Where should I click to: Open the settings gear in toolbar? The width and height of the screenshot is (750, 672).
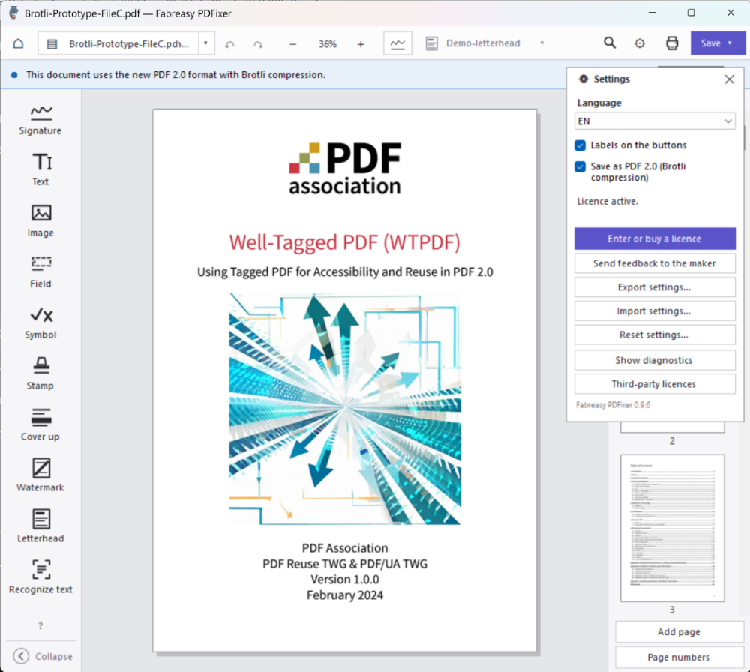(640, 43)
